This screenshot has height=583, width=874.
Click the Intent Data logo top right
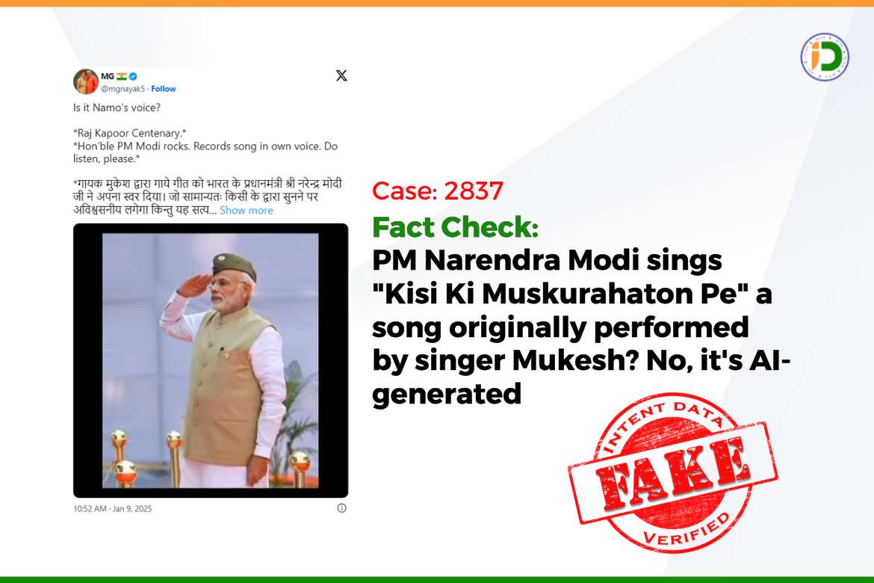click(825, 56)
